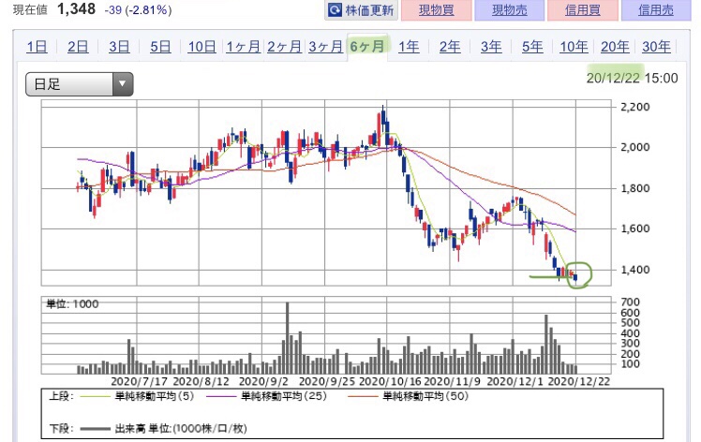This screenshot has width=701, height=442.
Task: Open the 信用買 order link
Action: tap(583, 9)
